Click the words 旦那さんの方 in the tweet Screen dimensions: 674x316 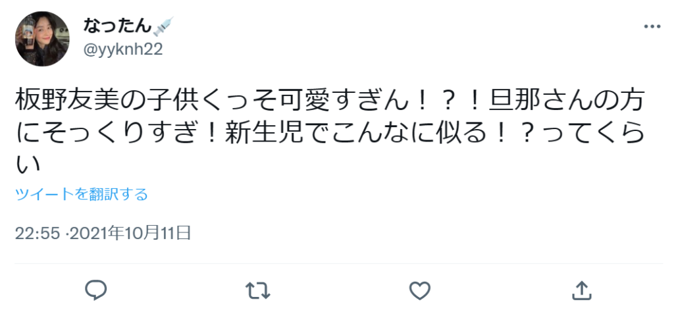point(569,103)
